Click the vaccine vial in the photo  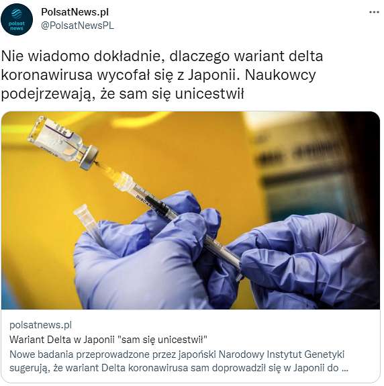(64, 142)
